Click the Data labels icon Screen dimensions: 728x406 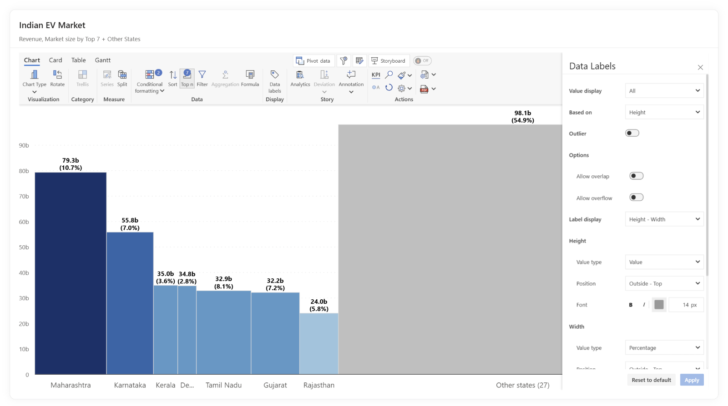pos(274,78)
